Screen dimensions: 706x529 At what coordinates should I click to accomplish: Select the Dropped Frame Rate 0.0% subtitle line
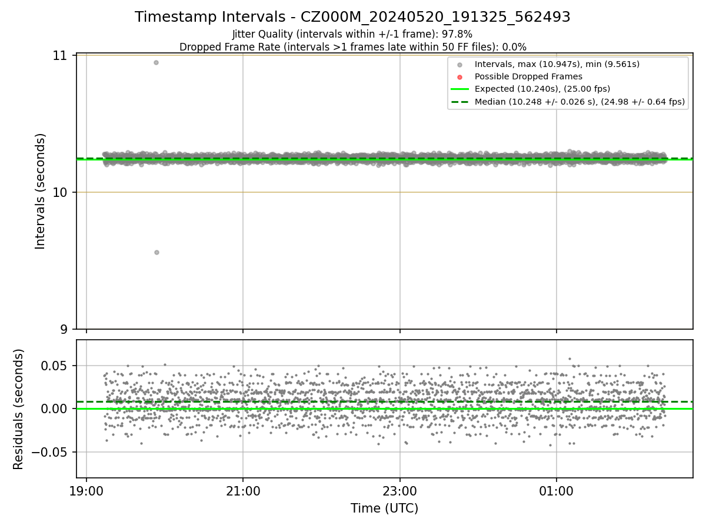tap(352, 47)
